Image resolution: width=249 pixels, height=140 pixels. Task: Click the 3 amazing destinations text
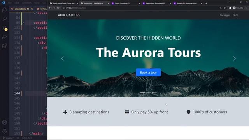[x=89, y=112]
